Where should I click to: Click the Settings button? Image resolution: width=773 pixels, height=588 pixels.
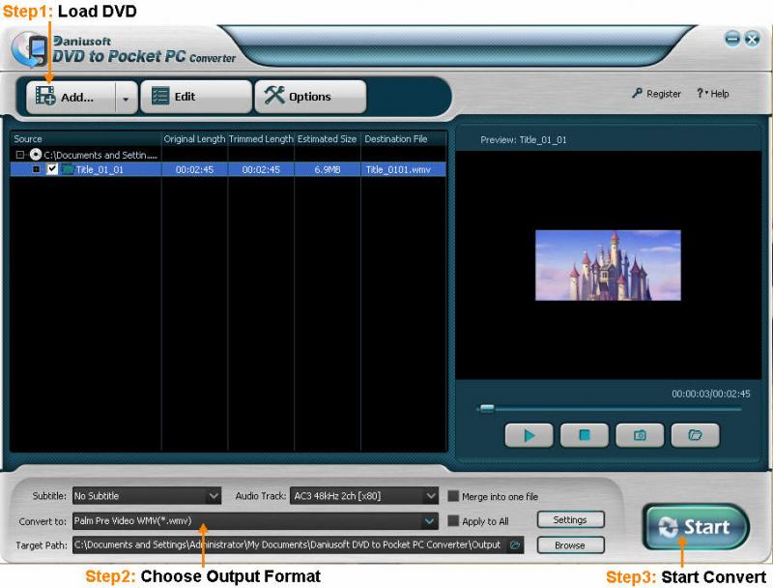pos(570,520)
